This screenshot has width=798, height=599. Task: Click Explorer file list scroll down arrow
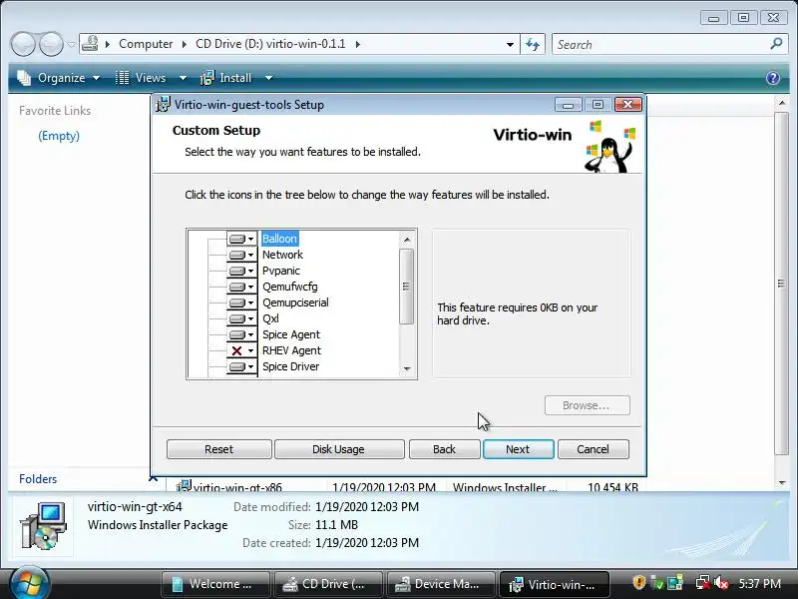click(x=782, y=483)
